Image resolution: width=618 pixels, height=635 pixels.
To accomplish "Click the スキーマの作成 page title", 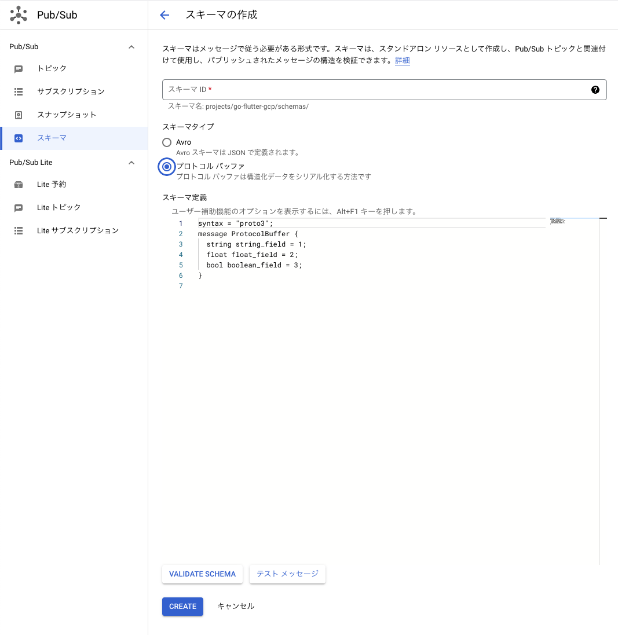I will (x=221, y=15).
